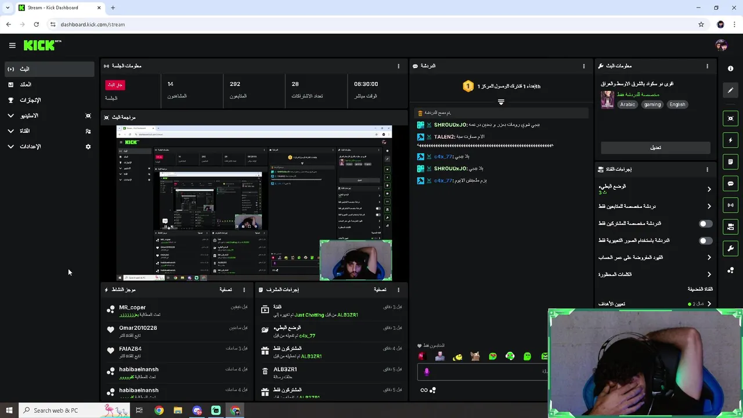This screenshot has width=743, height=418.
Task: Click the studio camera icon in the sidebar
Action: click(x=88, y=116)
